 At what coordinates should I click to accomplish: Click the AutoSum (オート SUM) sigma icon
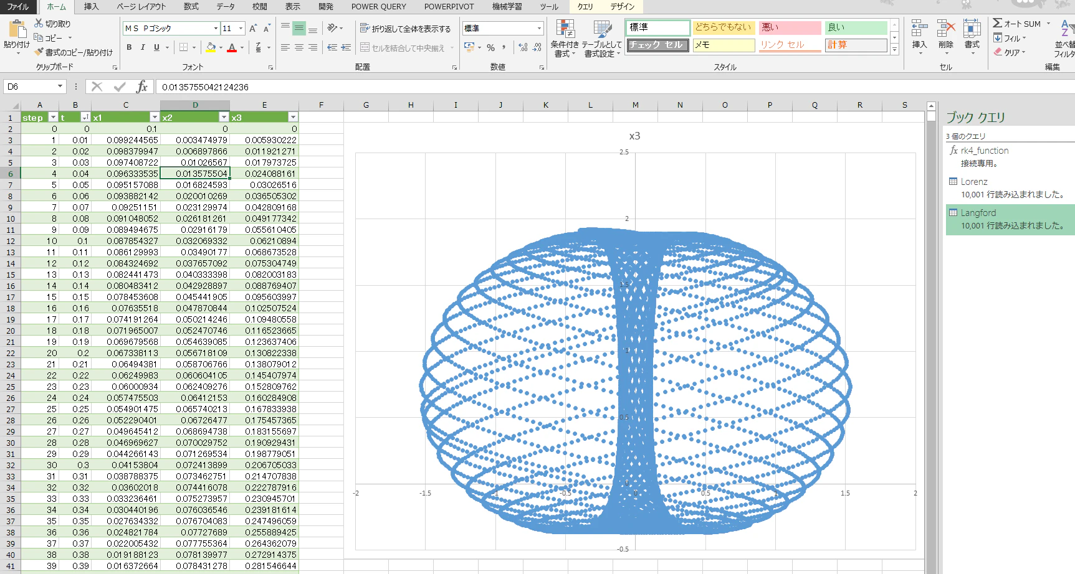point(998,24)
